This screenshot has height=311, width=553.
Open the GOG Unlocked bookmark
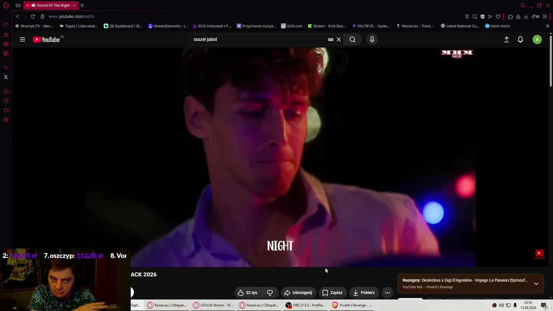click(212, 26)
